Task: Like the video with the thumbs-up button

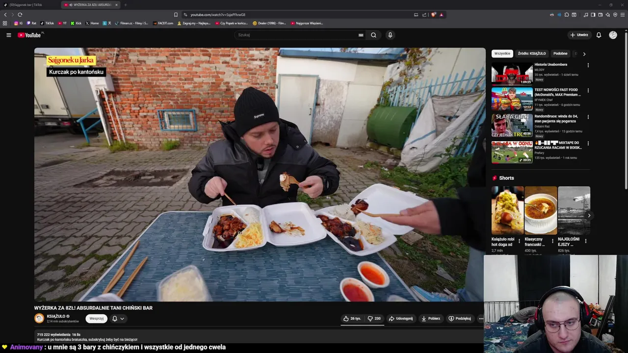Action: click(352, 318)
